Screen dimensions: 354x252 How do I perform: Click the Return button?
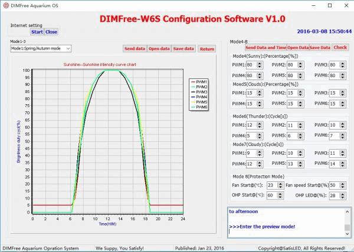pyautogui.click(x=207, y=49)
